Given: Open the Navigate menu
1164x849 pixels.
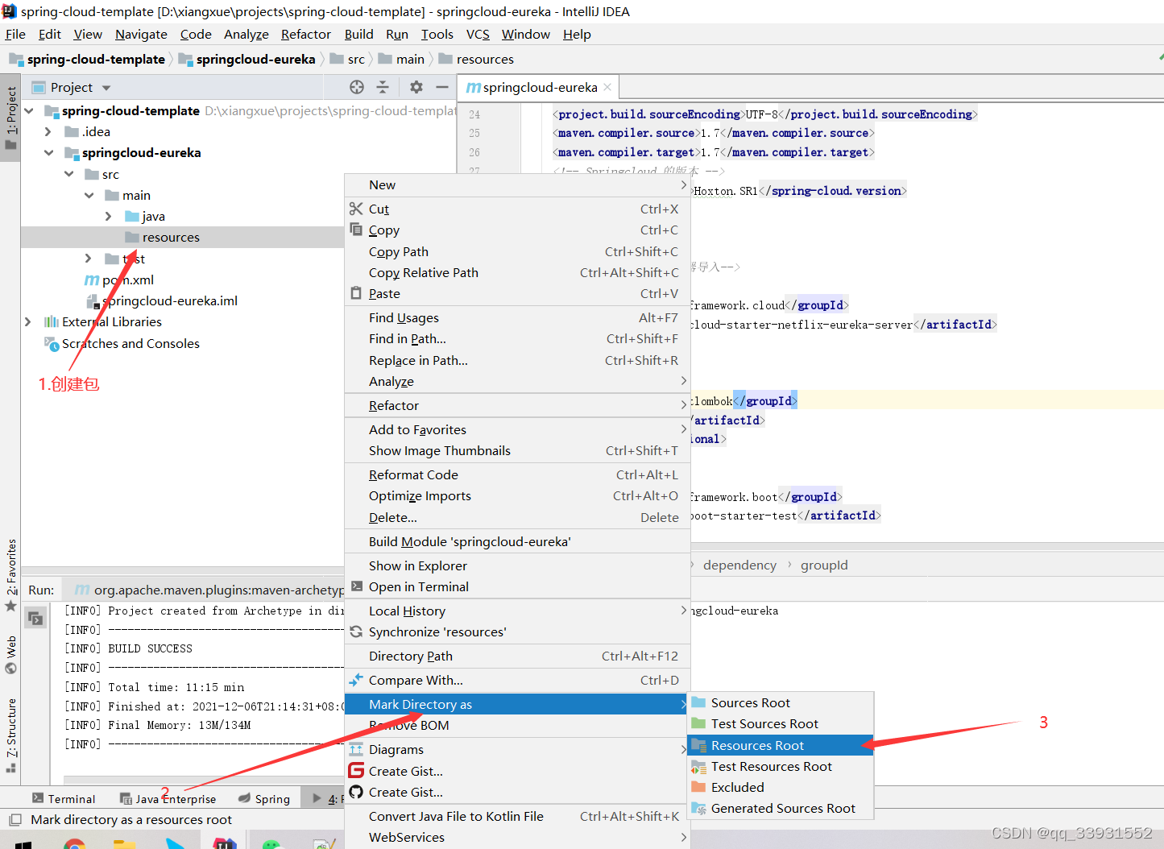Looking at the screenshot, I should coord(141,34).
